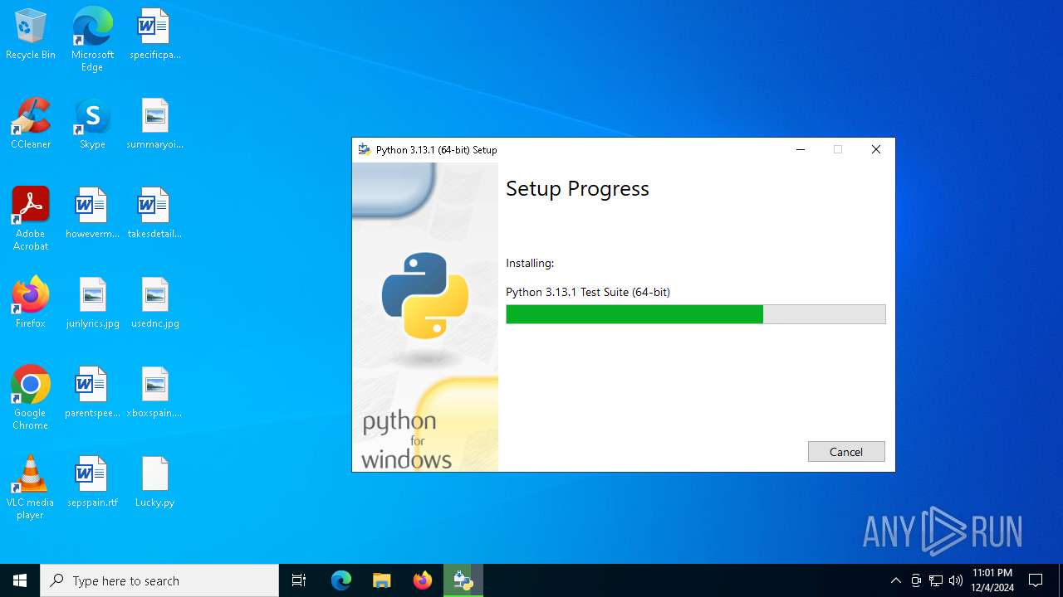Close the Python Setup window
The width and height of the screenshot is (1063, 597).
click(x=875, y=150)
